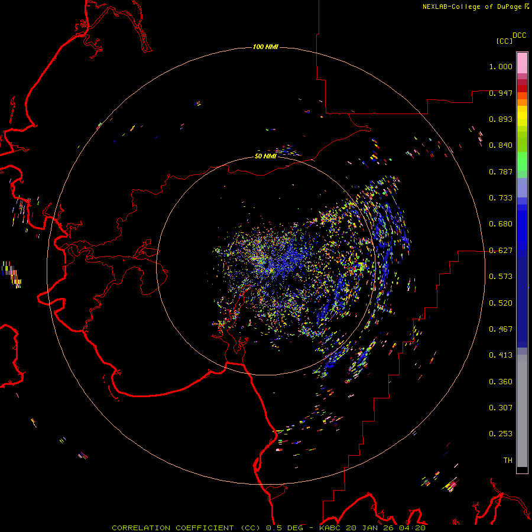The image size is (532, 532).
Task: Click the 0.733 scale value
Action: point(501,198)
